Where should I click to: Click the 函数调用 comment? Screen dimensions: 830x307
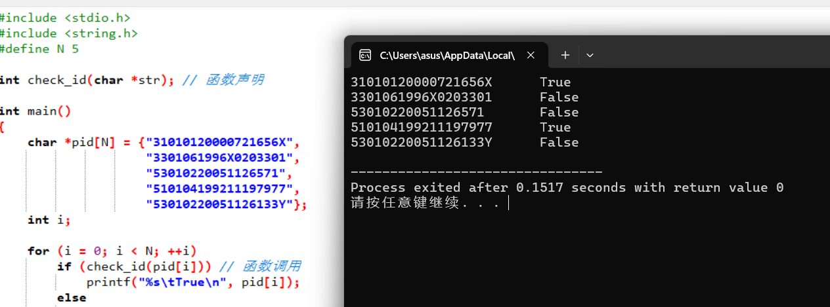[271, 266]
